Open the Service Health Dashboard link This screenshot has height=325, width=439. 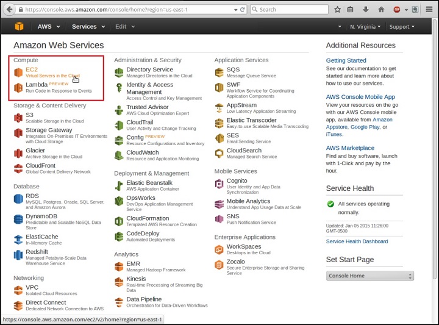(x=357, y=241)
